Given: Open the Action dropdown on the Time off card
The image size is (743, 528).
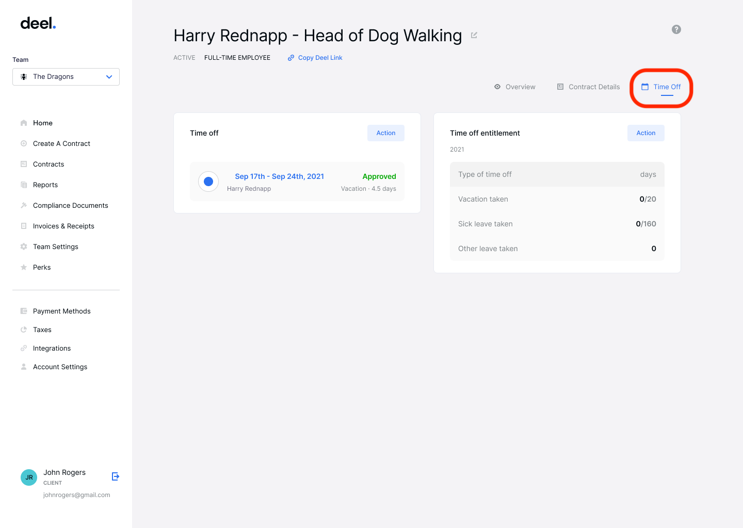Looking at the screenshot, I should pos(385,133).
